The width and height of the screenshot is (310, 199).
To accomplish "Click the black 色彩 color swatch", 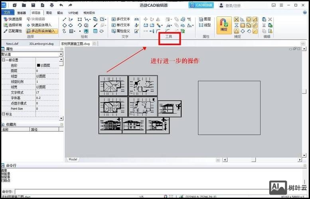I will pos(39,65).
